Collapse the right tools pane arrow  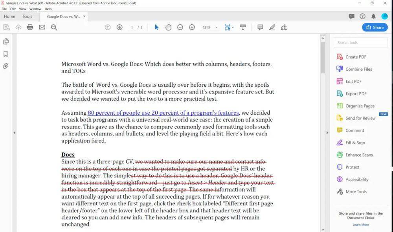click(327, 133)
